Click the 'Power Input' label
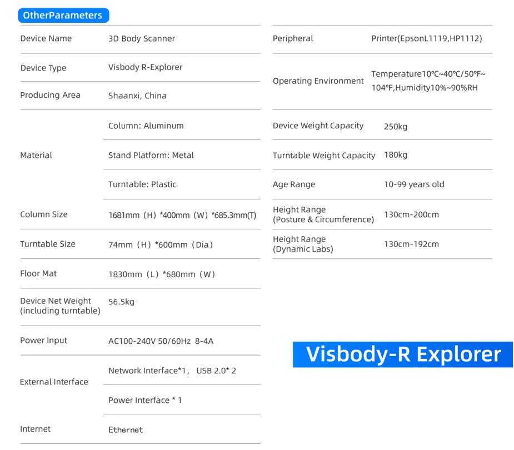514x450 pixels. pos(43,341)
